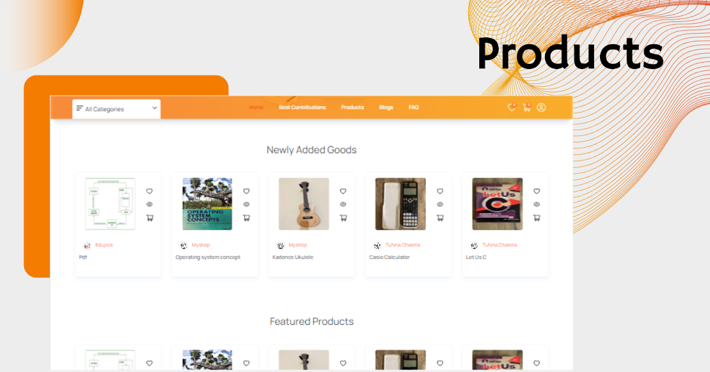Add Operating system concept to cart

tap(246, 218)
